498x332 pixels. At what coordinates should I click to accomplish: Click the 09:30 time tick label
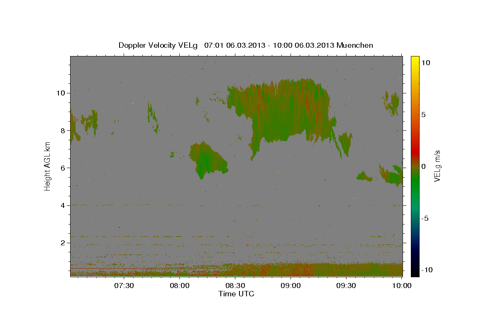[x=346, y=286]
